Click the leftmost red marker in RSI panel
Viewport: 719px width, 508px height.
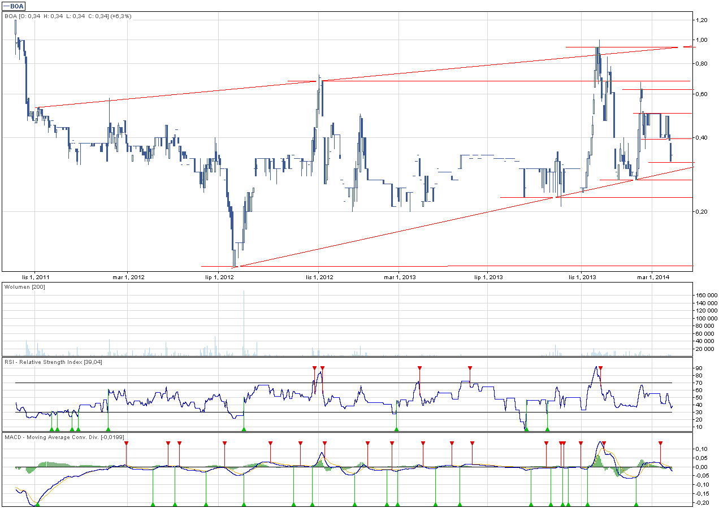(x=314, y=368)
